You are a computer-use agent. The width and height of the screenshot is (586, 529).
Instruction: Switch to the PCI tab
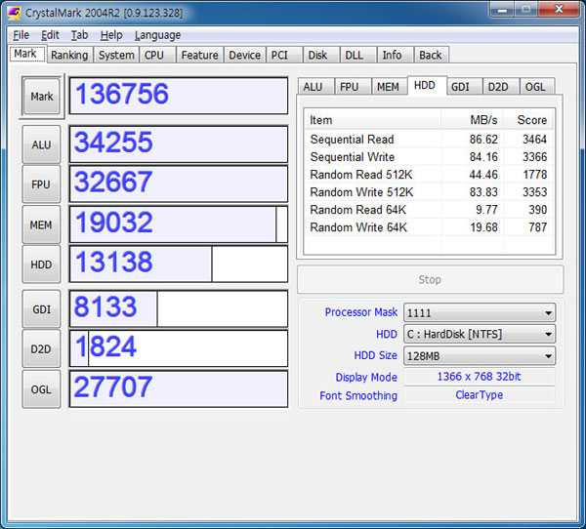coord(283,55)
